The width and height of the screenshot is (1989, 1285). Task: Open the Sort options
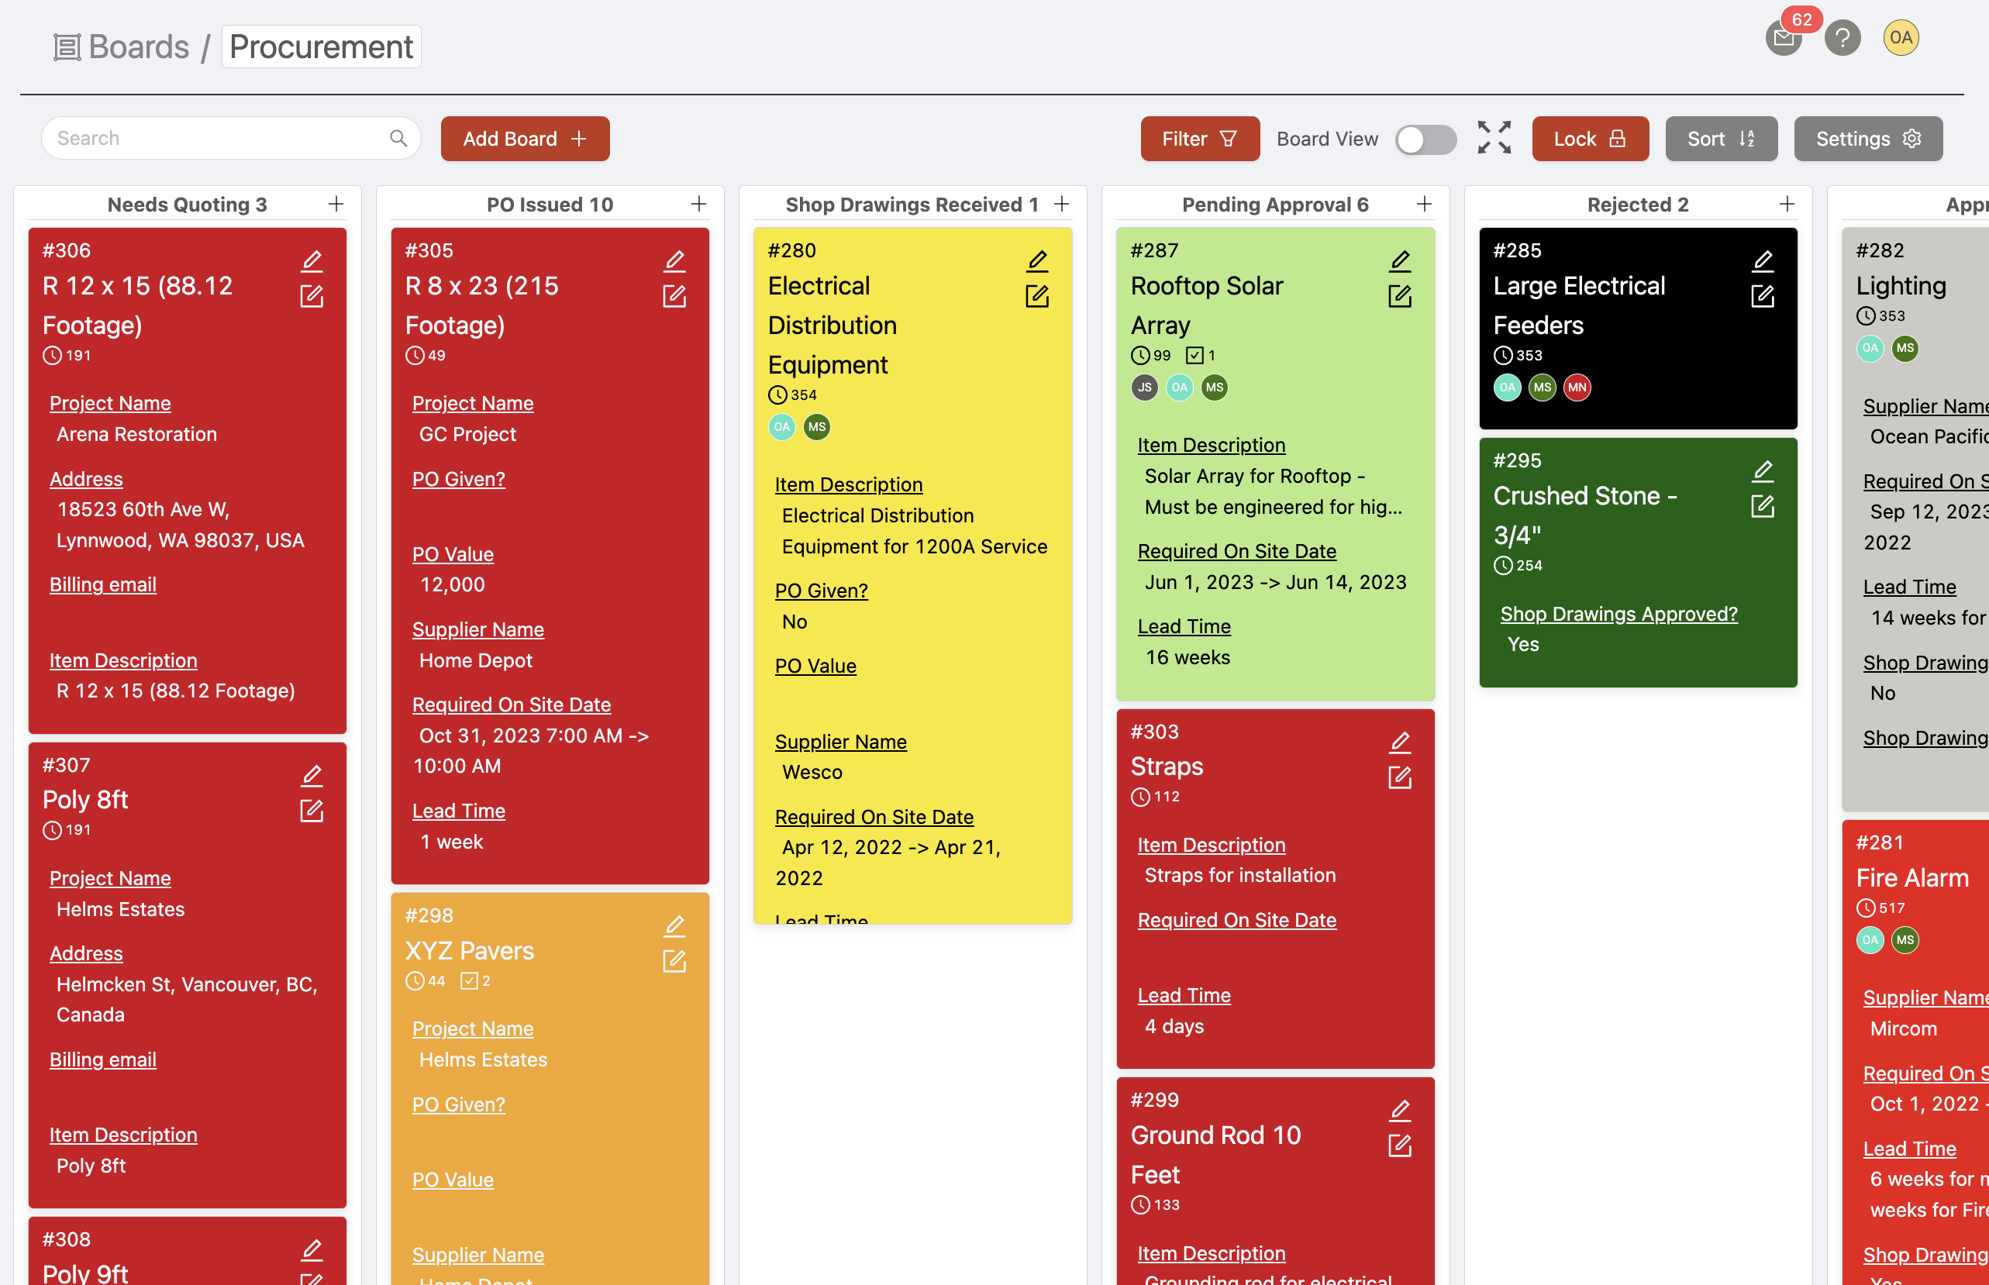click(x=1721, y=139)
